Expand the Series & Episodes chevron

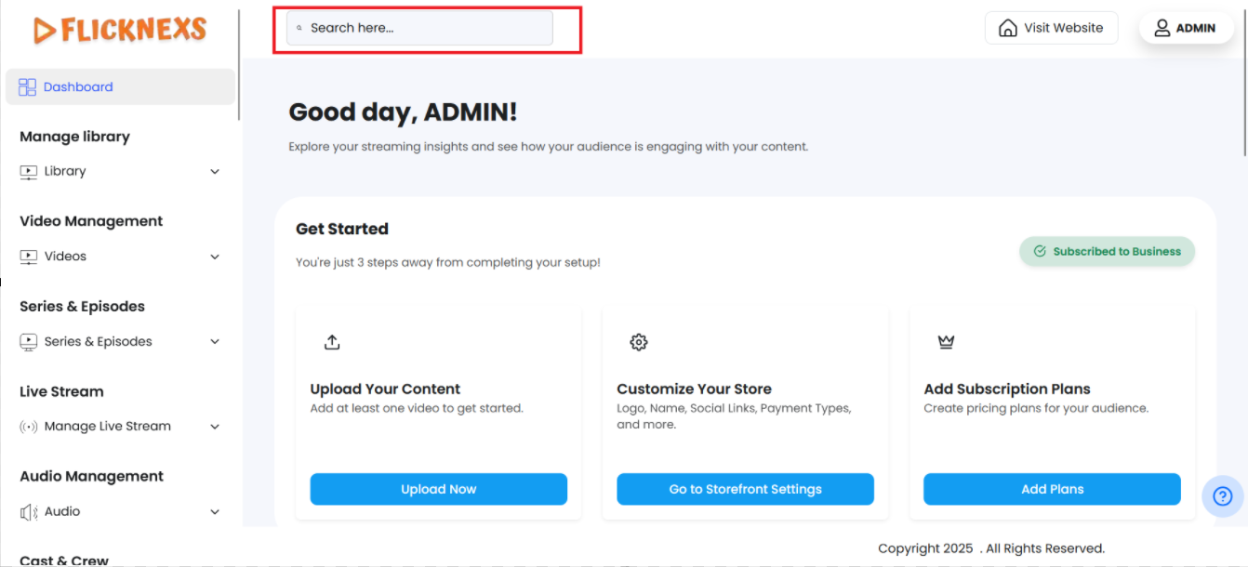click(215, 342)
